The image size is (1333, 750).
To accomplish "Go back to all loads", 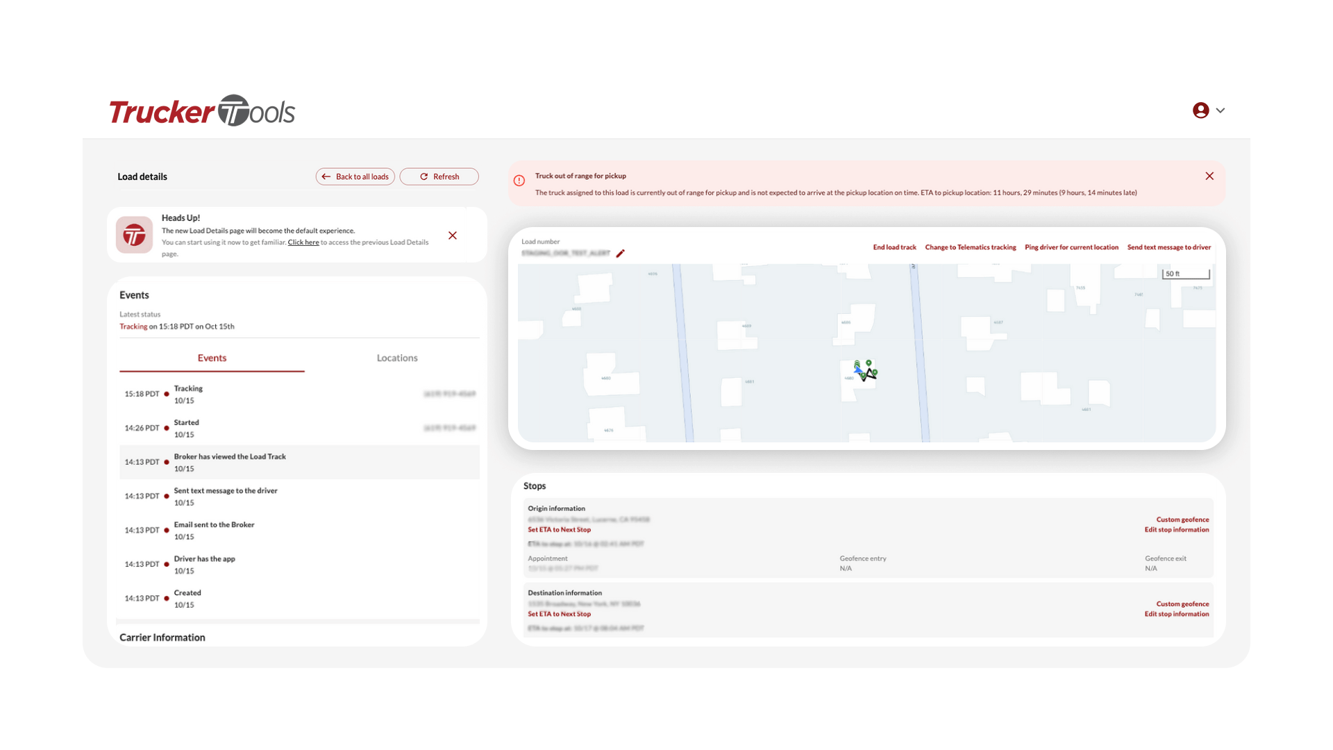I will pyautogui.click(x=355, y=176).
